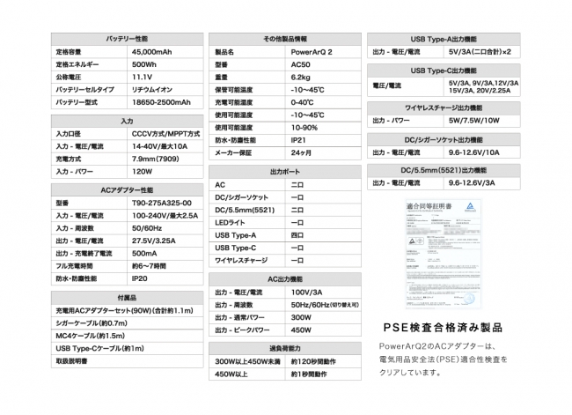Click the 'AC出力機能' header
This screenshot has width=572, height=415.
[x=285, y=279]
